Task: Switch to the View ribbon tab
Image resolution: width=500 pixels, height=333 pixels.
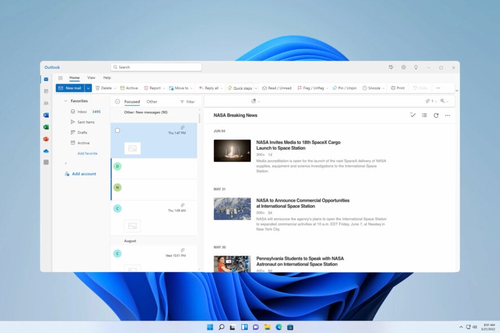Action: 91,78
